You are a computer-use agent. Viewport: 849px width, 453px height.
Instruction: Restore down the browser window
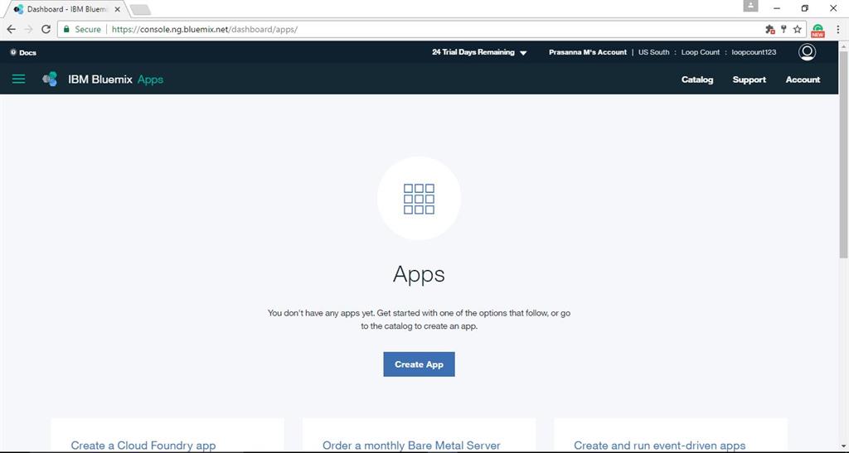804,8
